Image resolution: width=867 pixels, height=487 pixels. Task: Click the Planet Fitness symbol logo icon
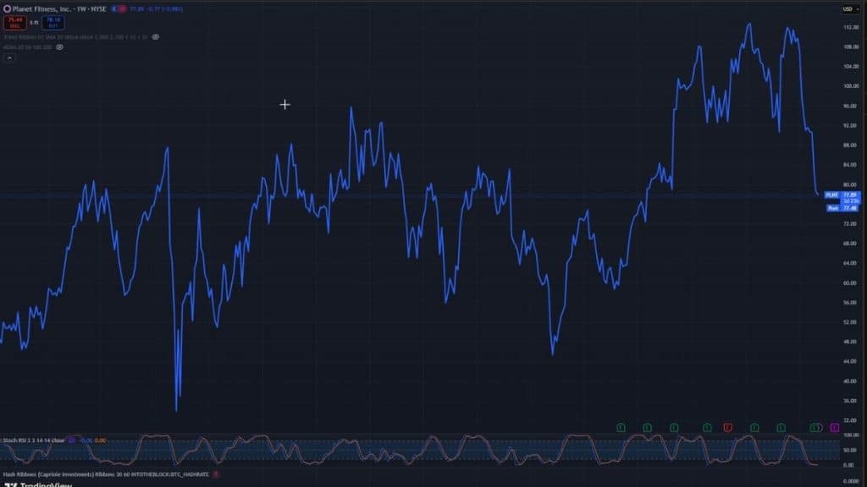tap(7, 8)
